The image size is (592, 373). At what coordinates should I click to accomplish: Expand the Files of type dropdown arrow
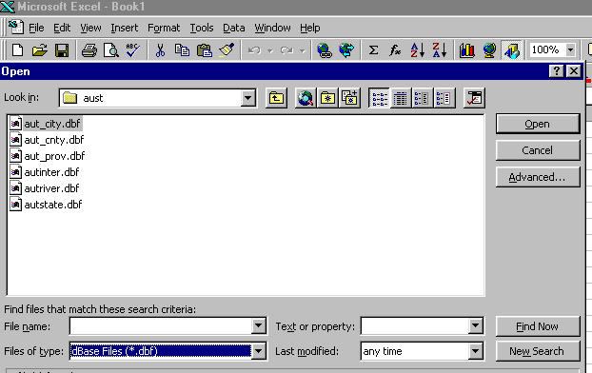(x=258, y=351)
